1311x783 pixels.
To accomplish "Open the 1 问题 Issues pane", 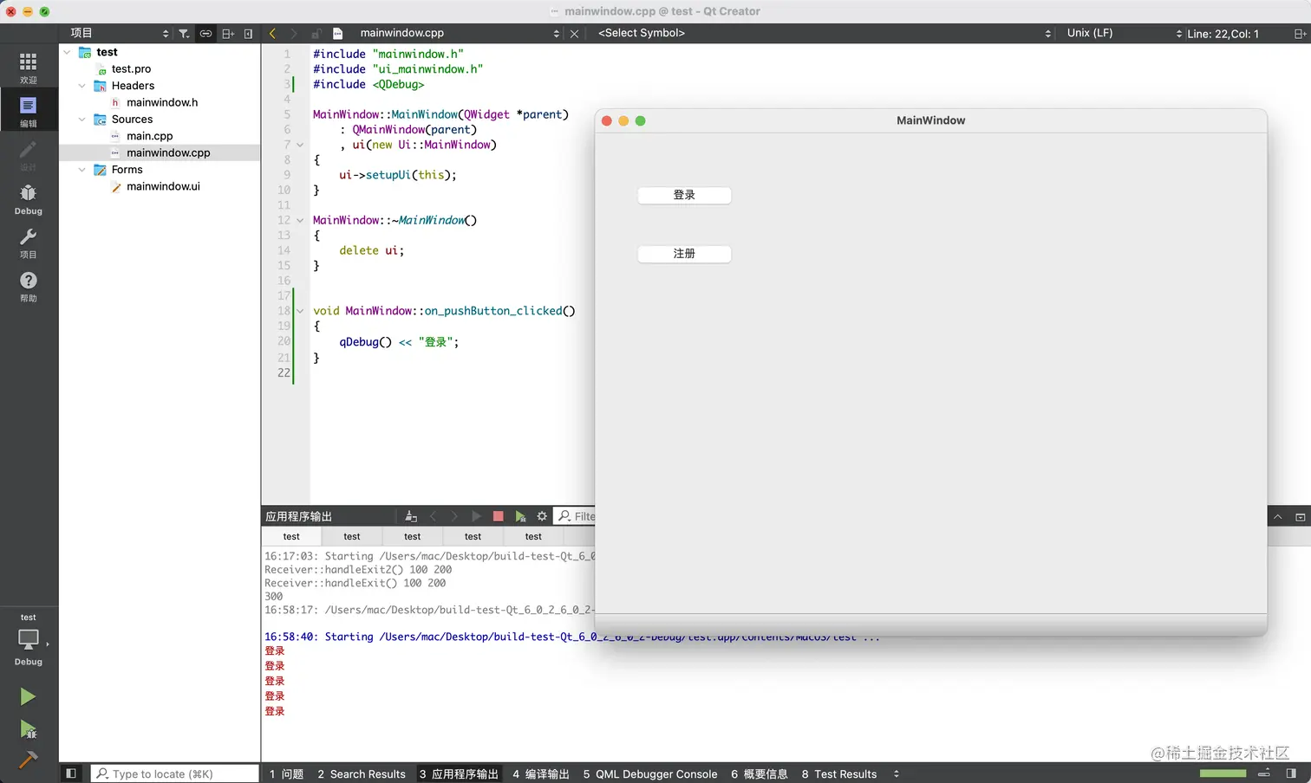I will [x=286, y=773].
